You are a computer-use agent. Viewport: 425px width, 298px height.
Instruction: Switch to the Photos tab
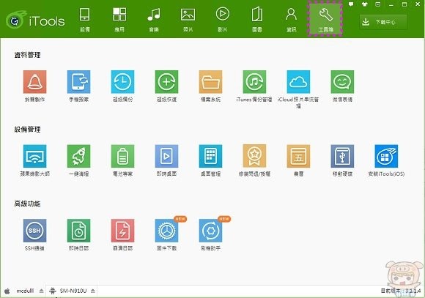[x=188, y=20]
